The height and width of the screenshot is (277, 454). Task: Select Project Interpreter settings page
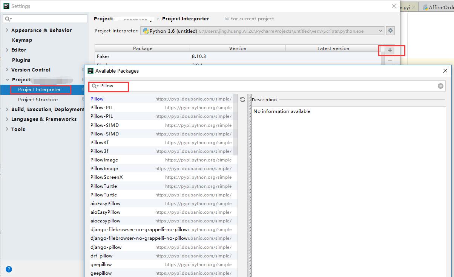pyautogui.click(x=39, y=90)
